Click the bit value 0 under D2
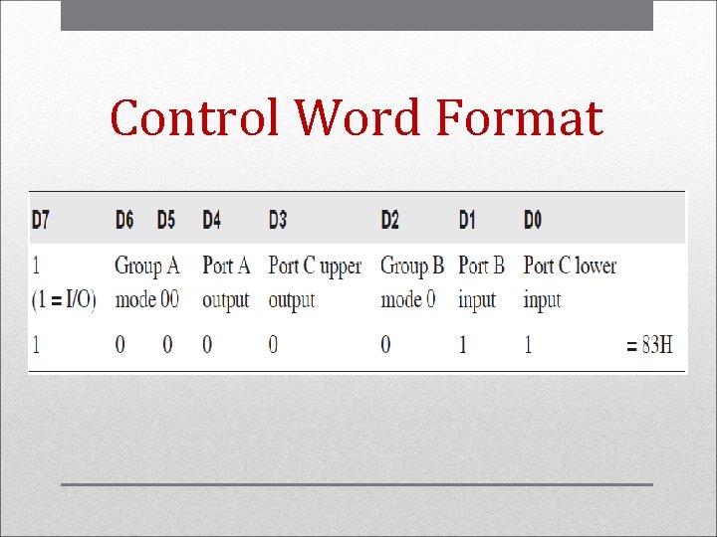This screenshot has height=537, width=717. [x=385, y=345]
